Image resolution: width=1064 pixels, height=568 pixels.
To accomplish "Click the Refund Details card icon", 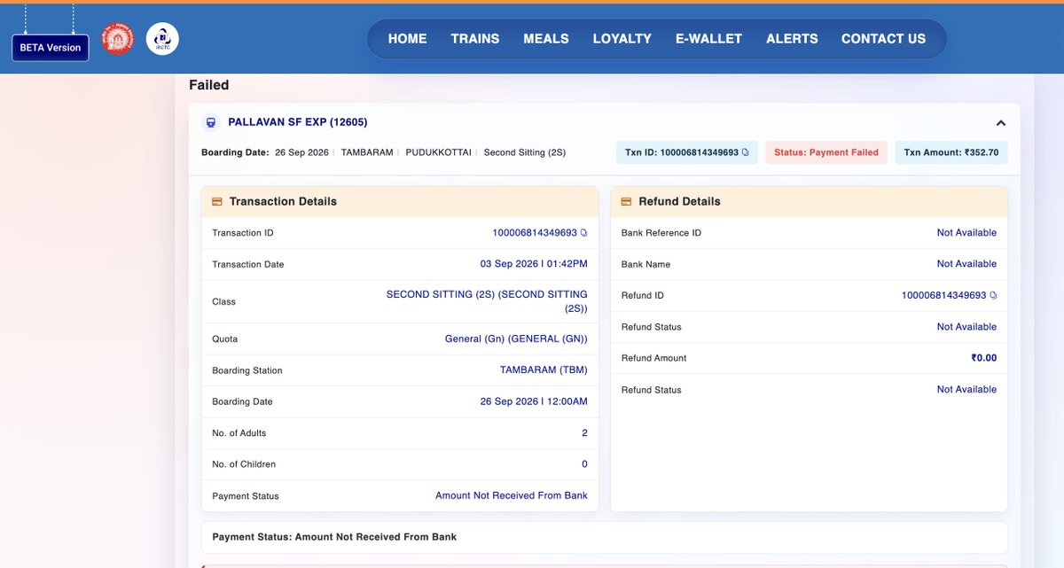I will point(626,202).
